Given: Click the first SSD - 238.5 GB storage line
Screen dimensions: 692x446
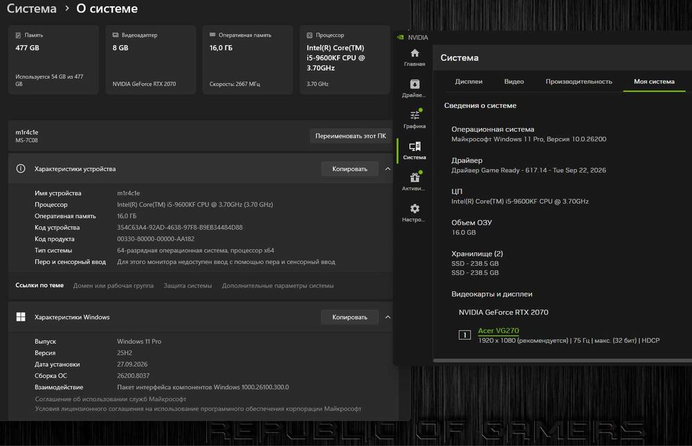Looking at the screenshot, I should 475,263.
